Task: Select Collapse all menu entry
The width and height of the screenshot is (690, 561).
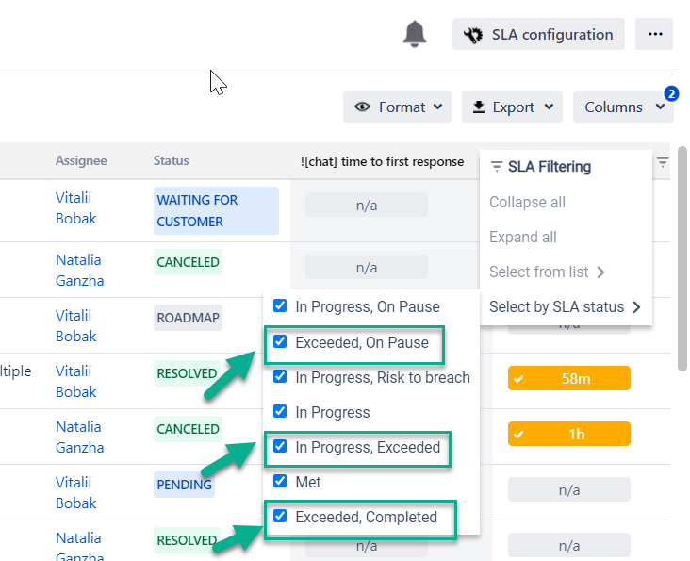Action: point(527,203)
